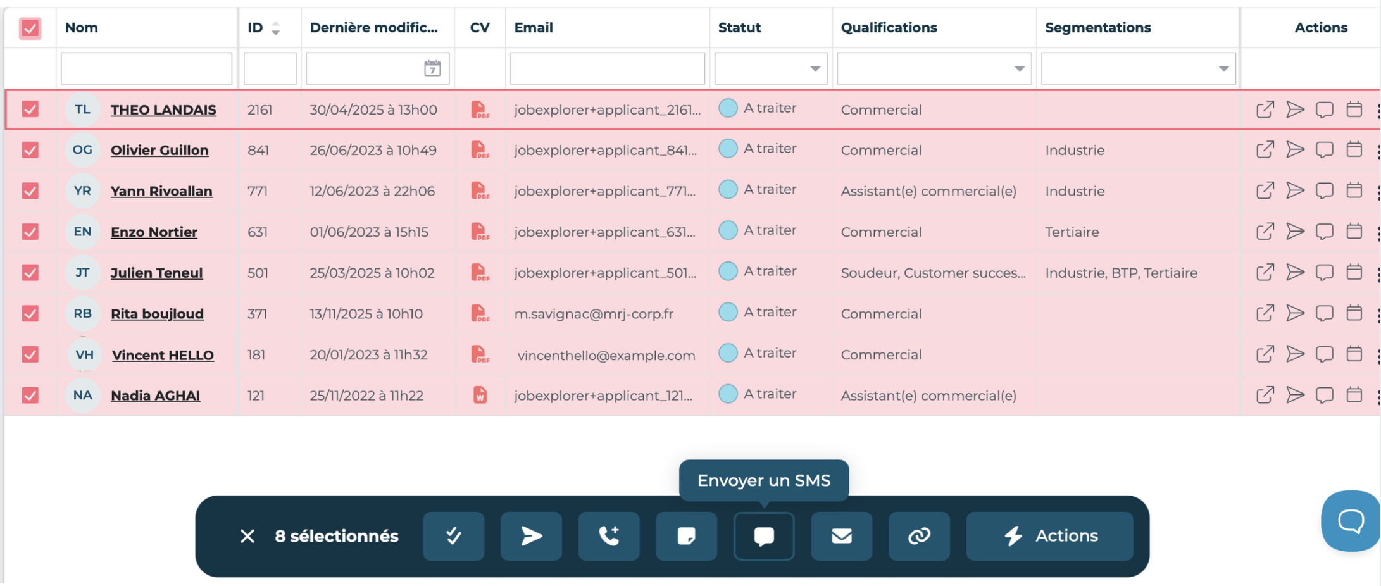Open Nadia AGHAI candidate link

coord(155,396)
